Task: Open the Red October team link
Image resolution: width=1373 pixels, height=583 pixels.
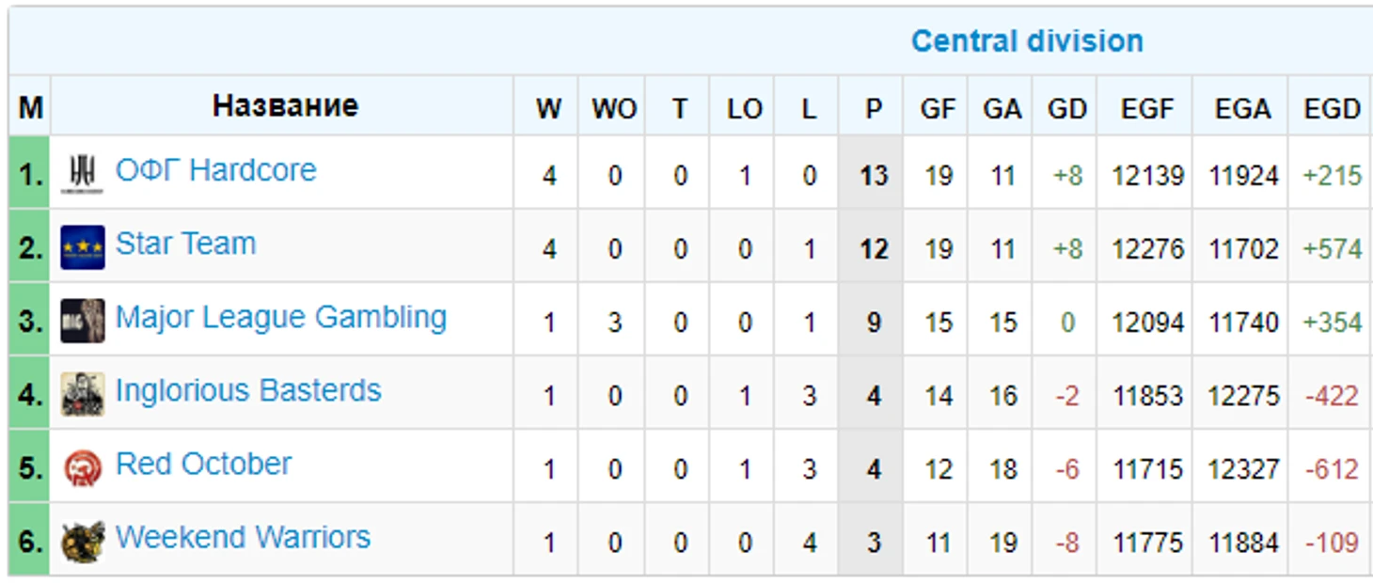Action: 203,464
